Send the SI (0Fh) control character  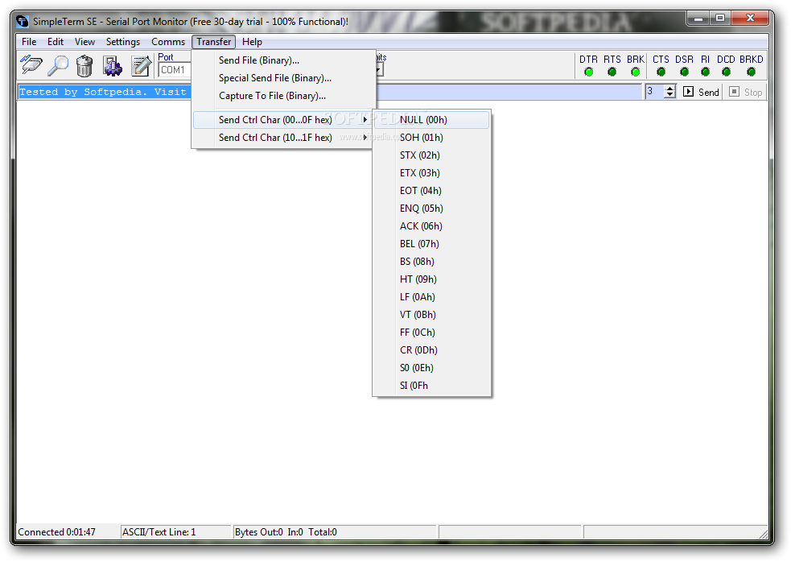click(432, 386)
